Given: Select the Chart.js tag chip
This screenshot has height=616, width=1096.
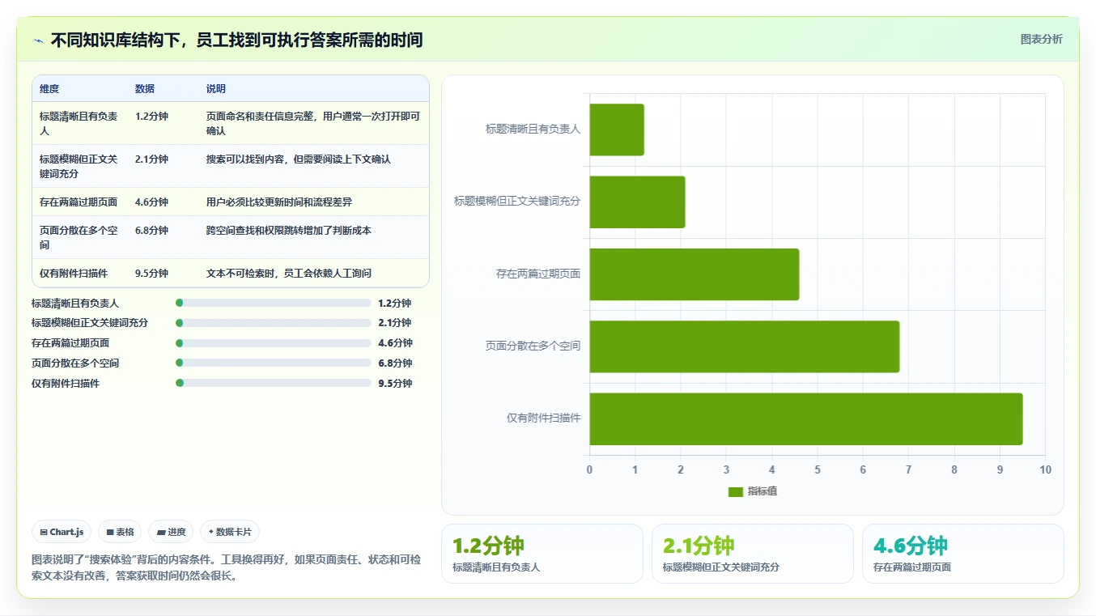Looking at the screenshot, I should click(62, 532).
